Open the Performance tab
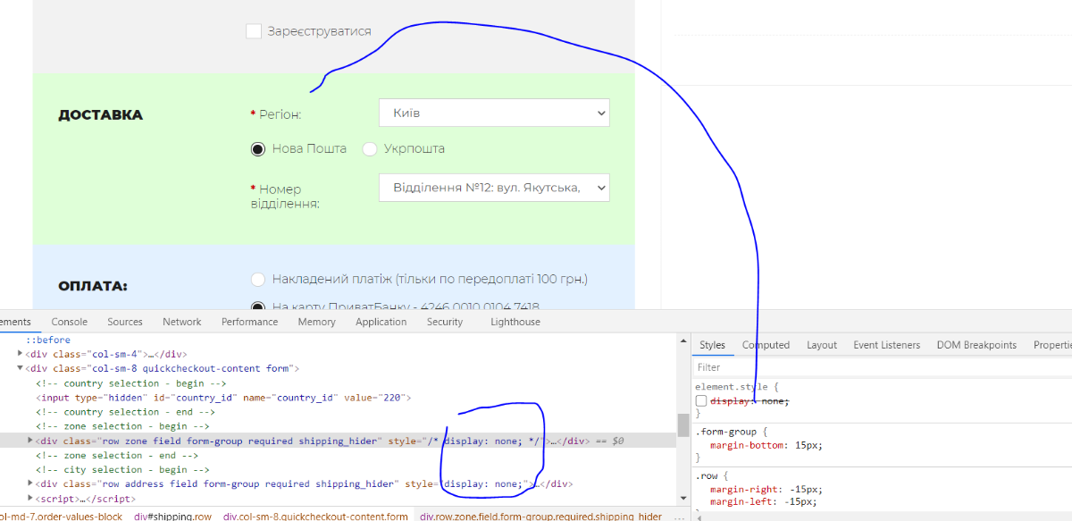This screenshot has height=521, width=1072. point(250,322)
